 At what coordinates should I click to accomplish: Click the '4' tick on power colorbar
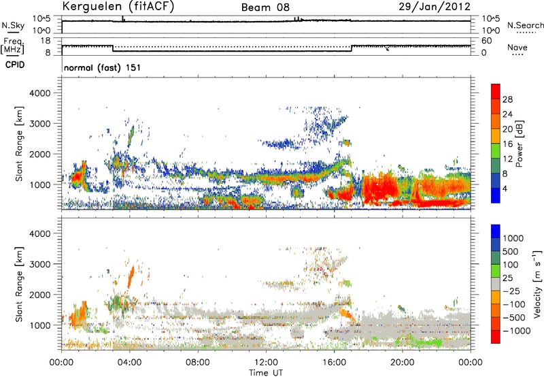tap(505, 189)
